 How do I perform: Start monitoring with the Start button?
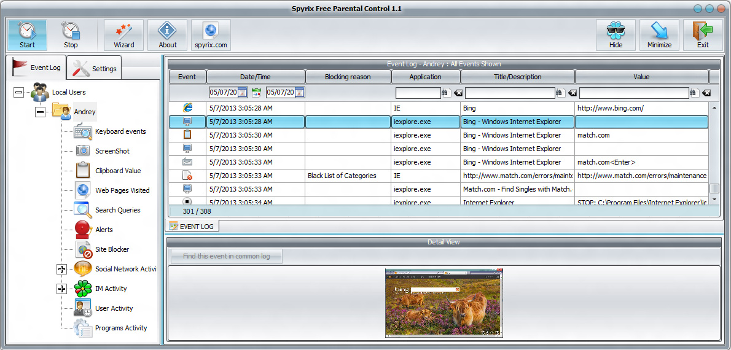27,35
